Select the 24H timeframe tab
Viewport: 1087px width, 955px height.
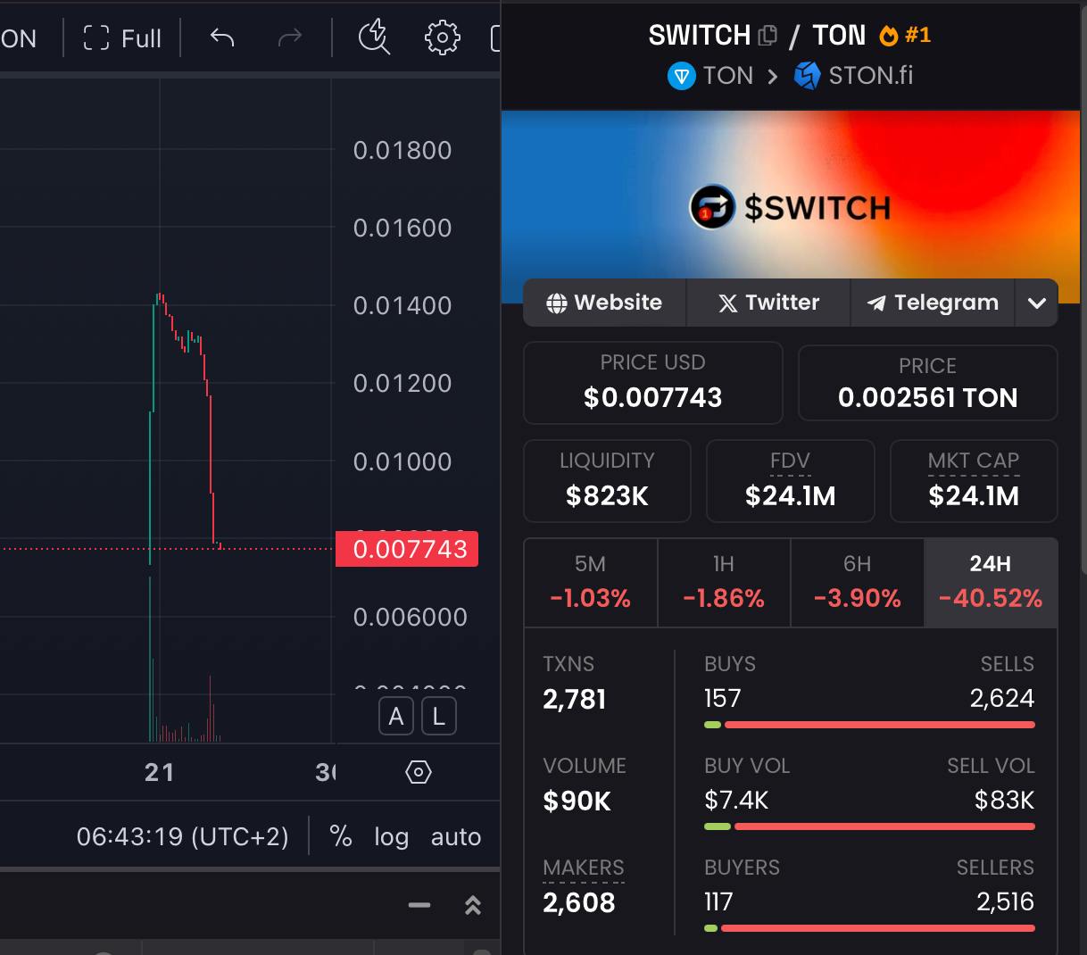(991, 582)
